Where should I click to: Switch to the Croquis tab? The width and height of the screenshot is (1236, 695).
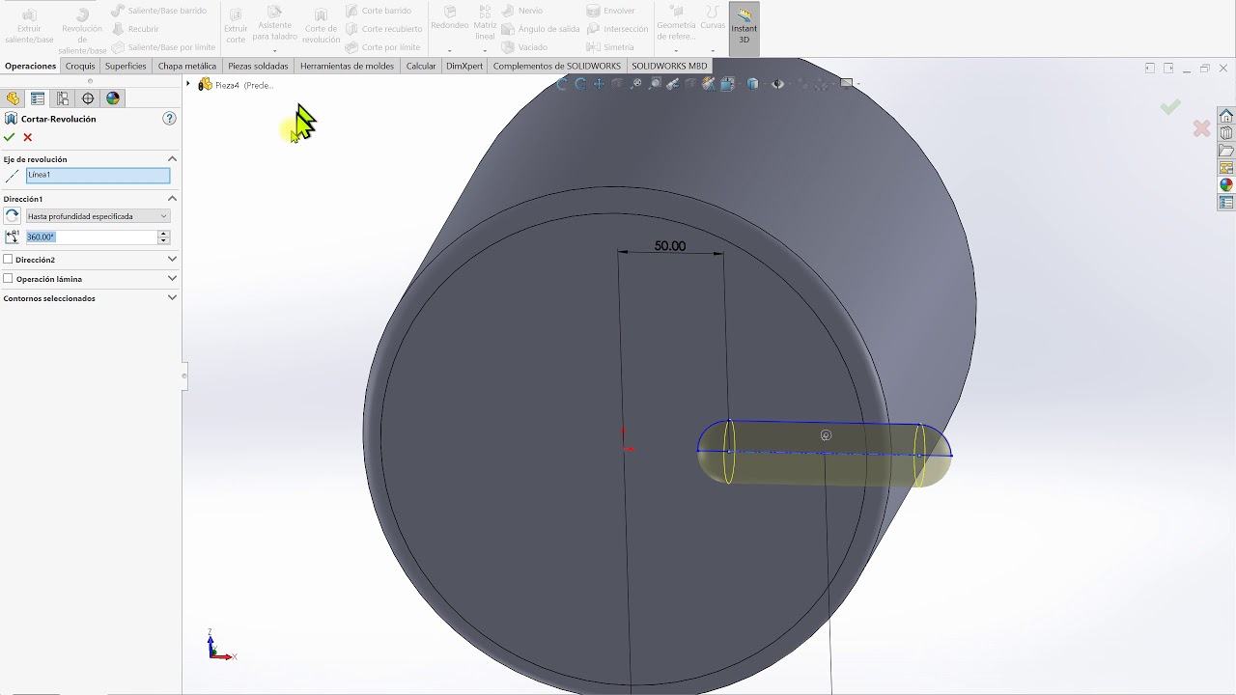click(x=80, y=67)
